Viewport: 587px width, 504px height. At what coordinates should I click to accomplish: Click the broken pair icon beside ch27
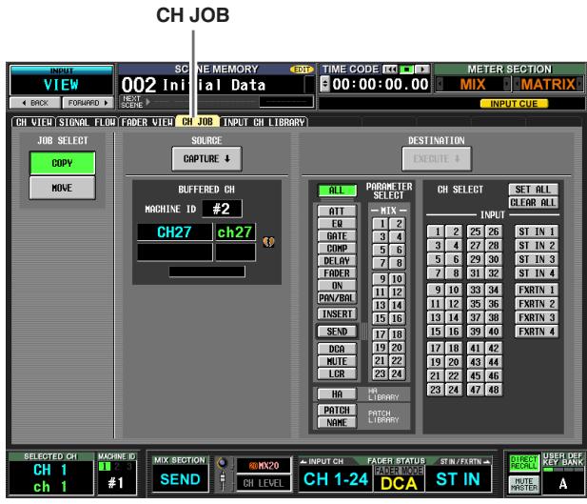coord(268,242)
